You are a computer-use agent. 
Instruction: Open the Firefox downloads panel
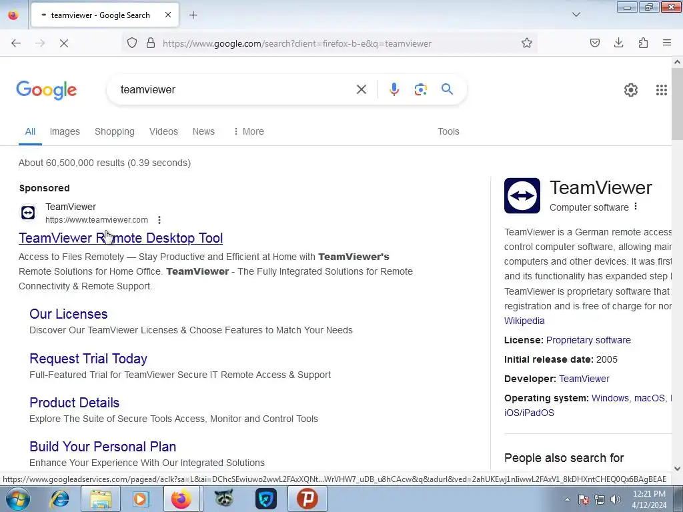click(x=618, y=43)
